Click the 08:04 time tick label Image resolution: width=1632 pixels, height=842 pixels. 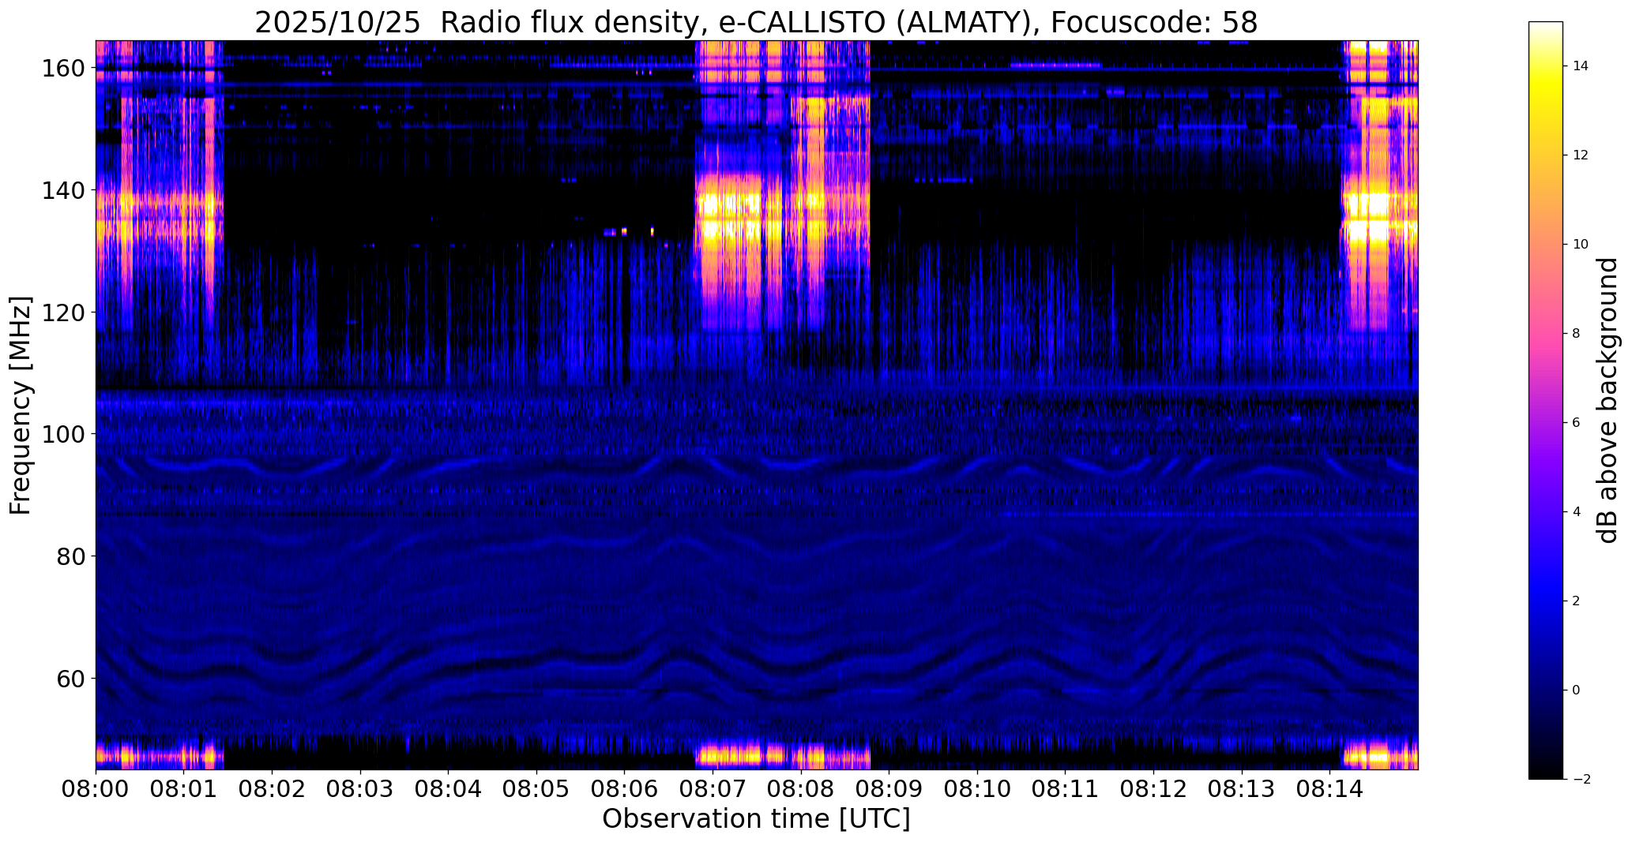coord(448,788)
